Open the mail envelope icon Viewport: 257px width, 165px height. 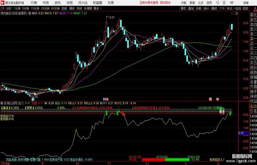coord(232,3)
